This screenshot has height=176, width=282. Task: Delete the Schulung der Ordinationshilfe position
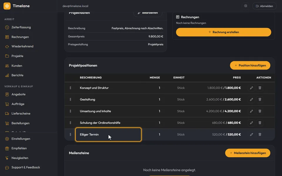pyautogui.click(x=260, y=123)
